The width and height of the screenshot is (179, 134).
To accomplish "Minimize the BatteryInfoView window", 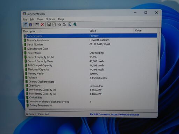I will pyautogui.click(x=135, y=12).
